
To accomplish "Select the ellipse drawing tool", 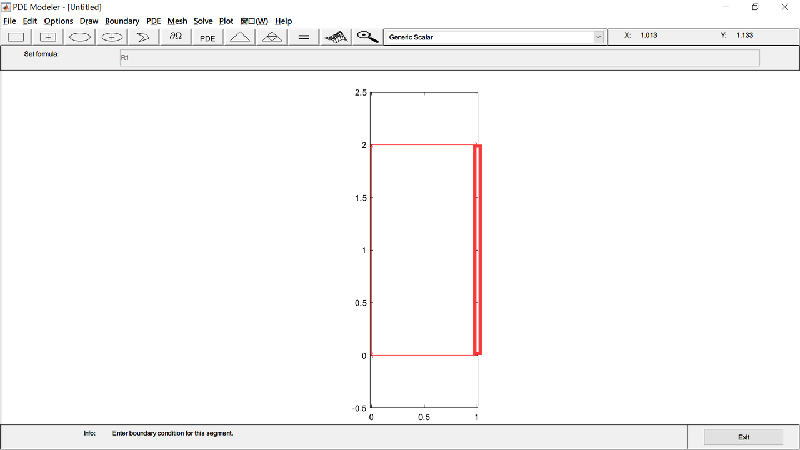I will (x=79, y=37).
